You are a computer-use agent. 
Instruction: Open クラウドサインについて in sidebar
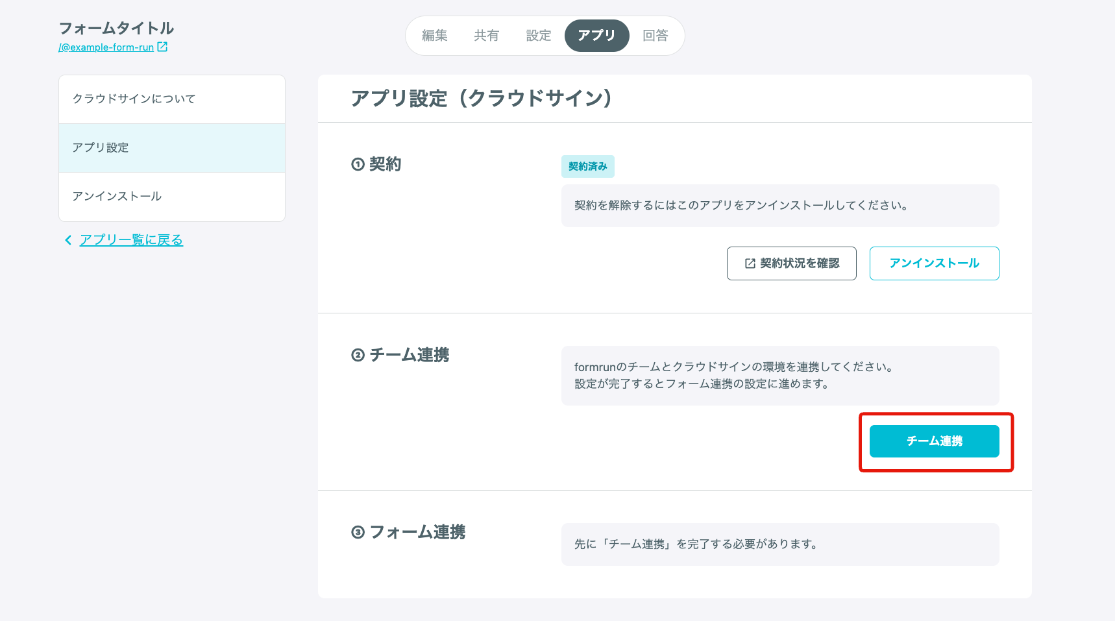[172, 99]
